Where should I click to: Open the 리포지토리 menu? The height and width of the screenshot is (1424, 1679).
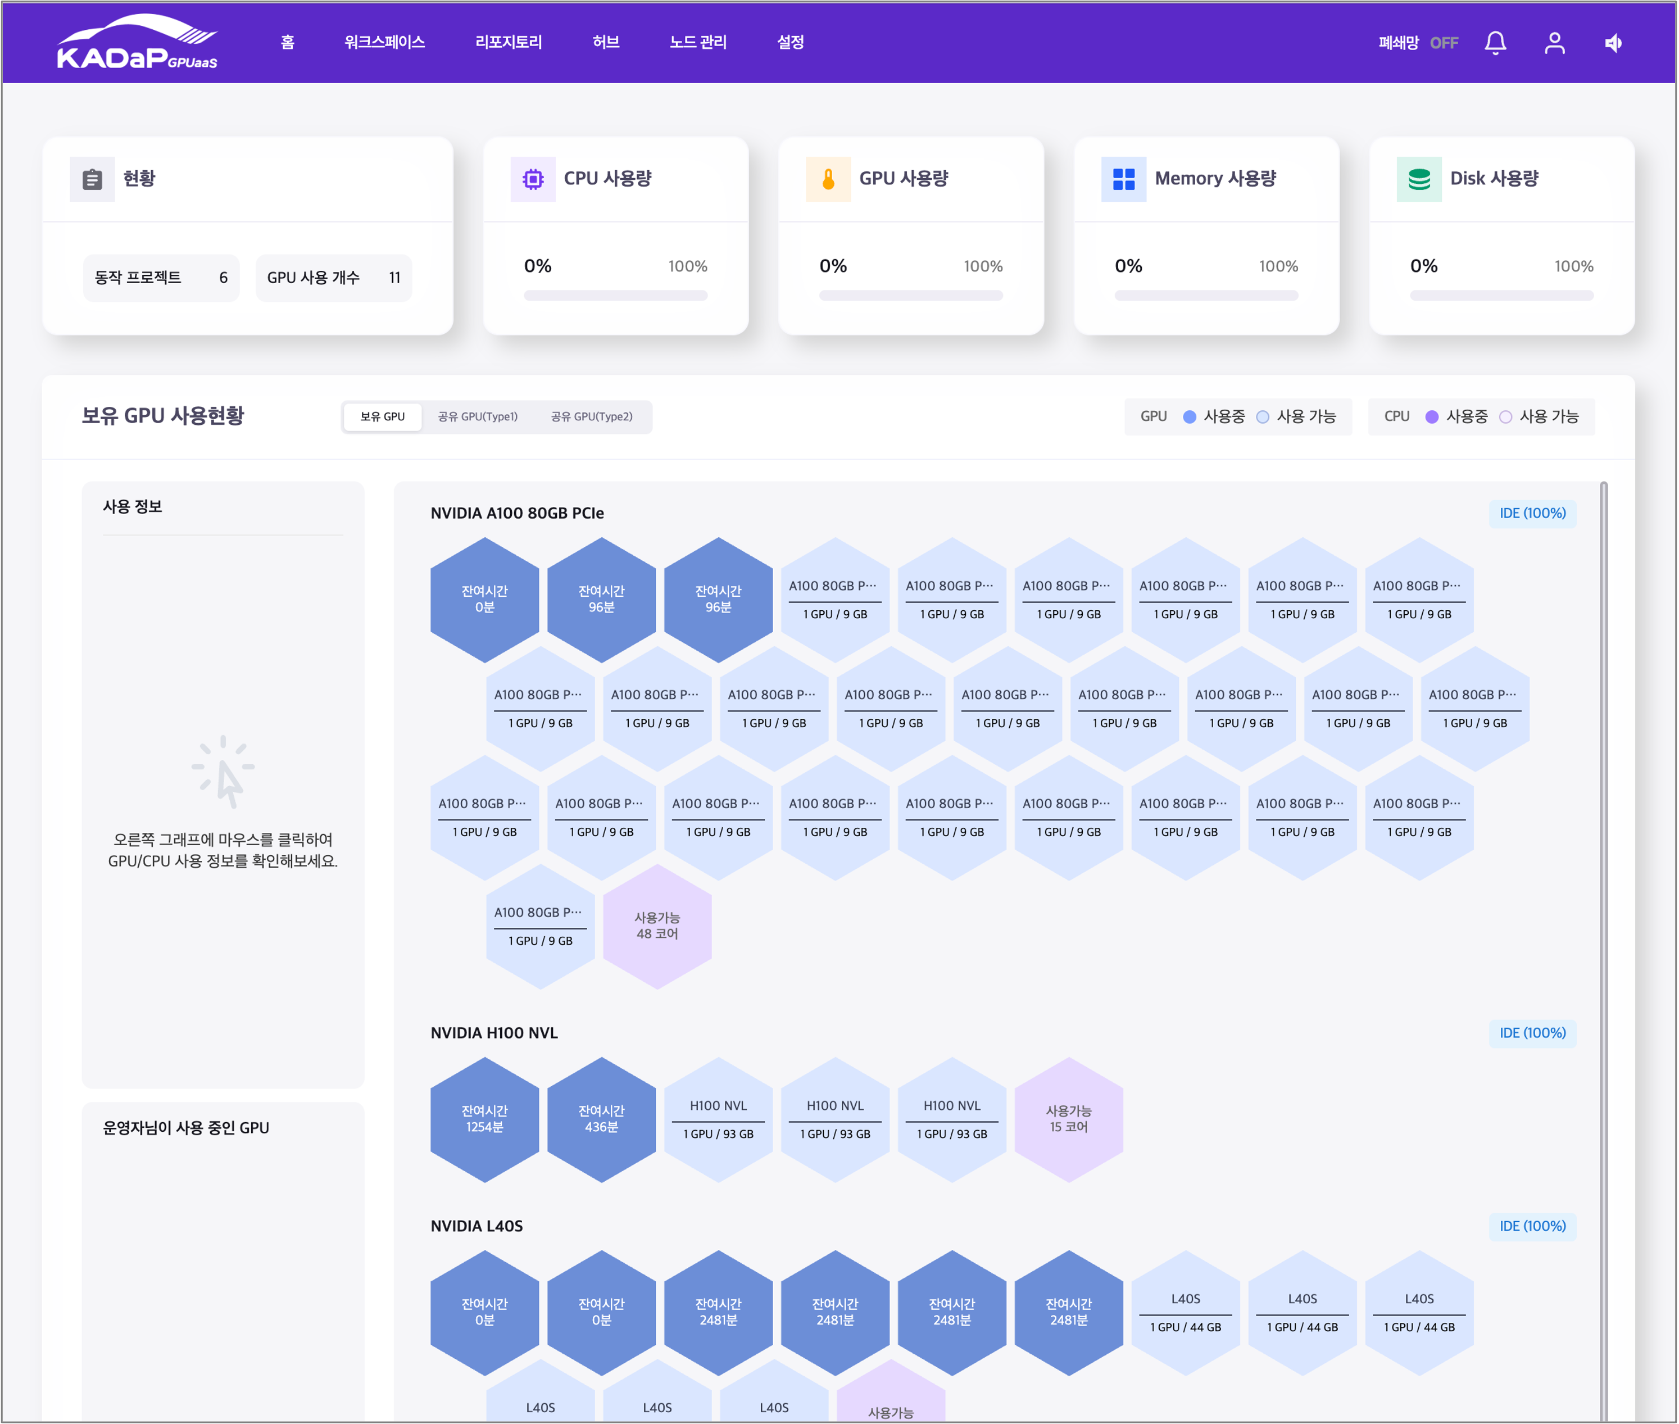pyautogui.click(x=509, y=42)
